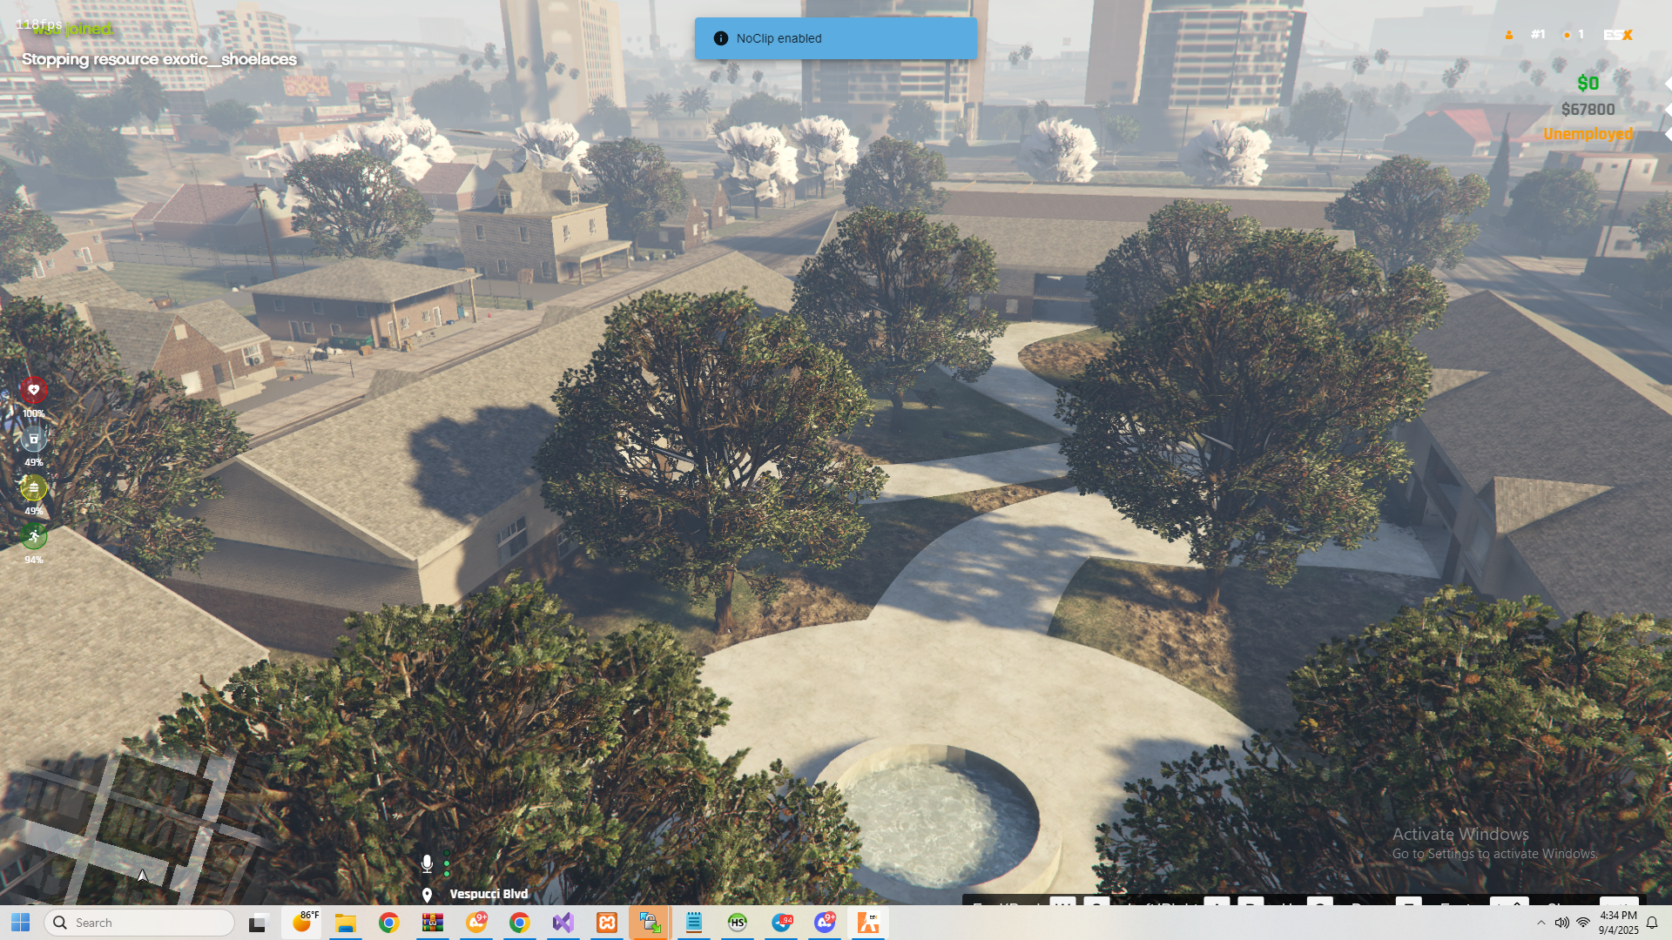Open the Windows Start menu
The height and width of the screenshot is (940, 1672).
[21, 923]
